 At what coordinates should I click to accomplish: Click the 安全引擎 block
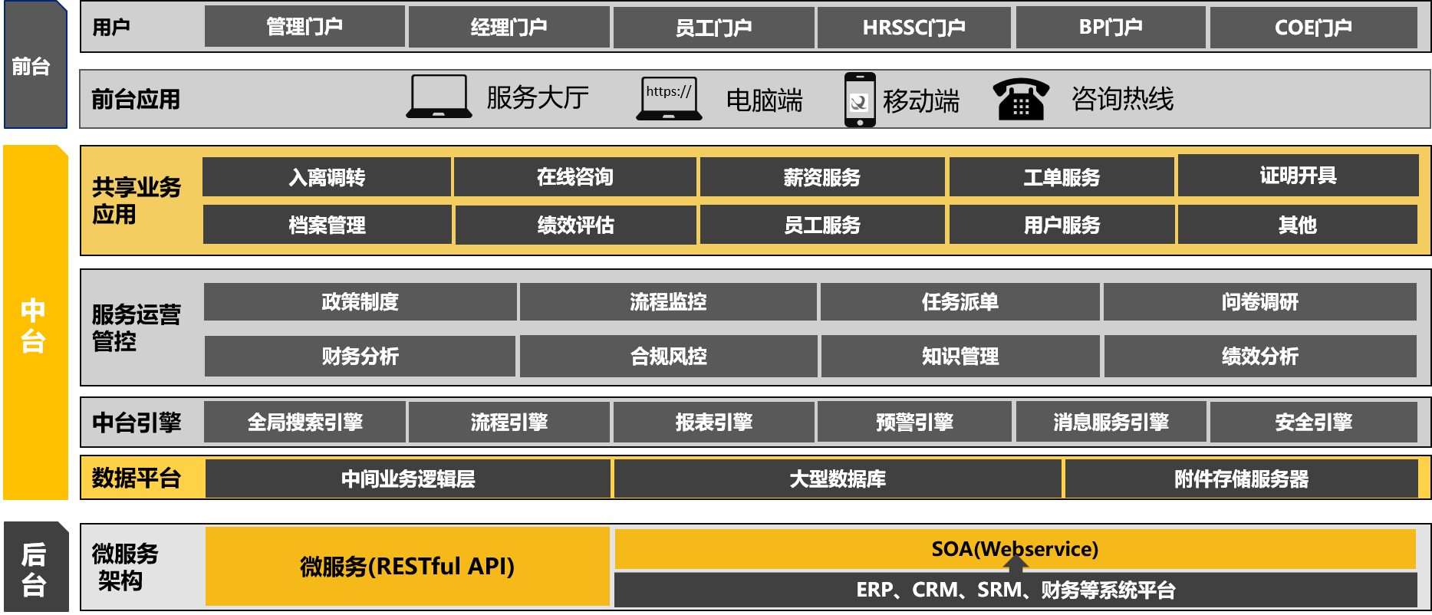pyautogui.click(x=1313, y=422)
